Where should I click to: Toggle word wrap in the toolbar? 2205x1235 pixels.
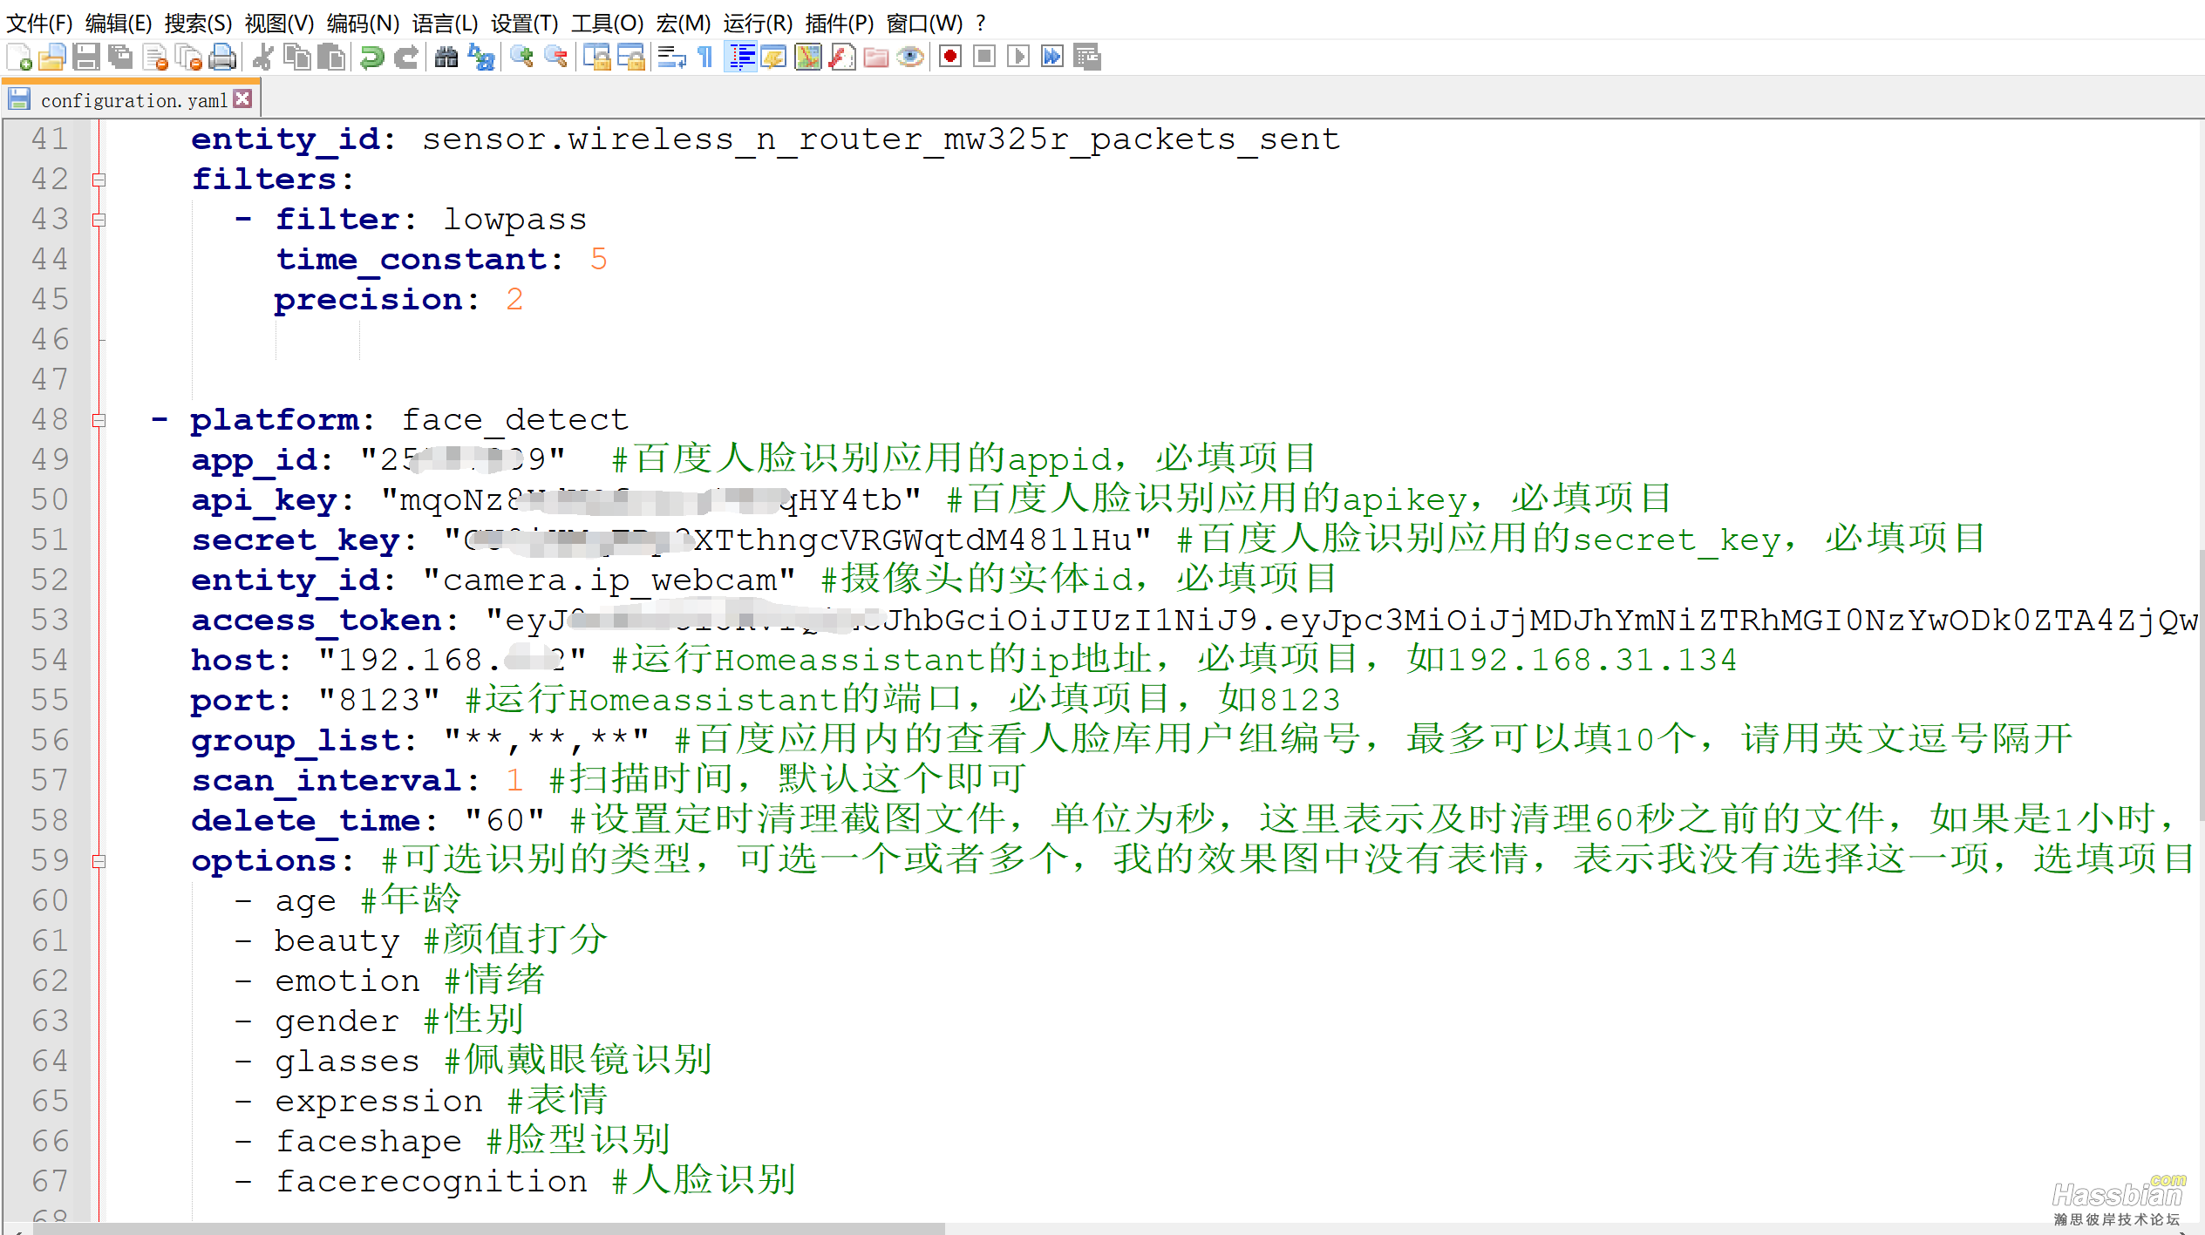pyautogui.click(x=671, y=58)
